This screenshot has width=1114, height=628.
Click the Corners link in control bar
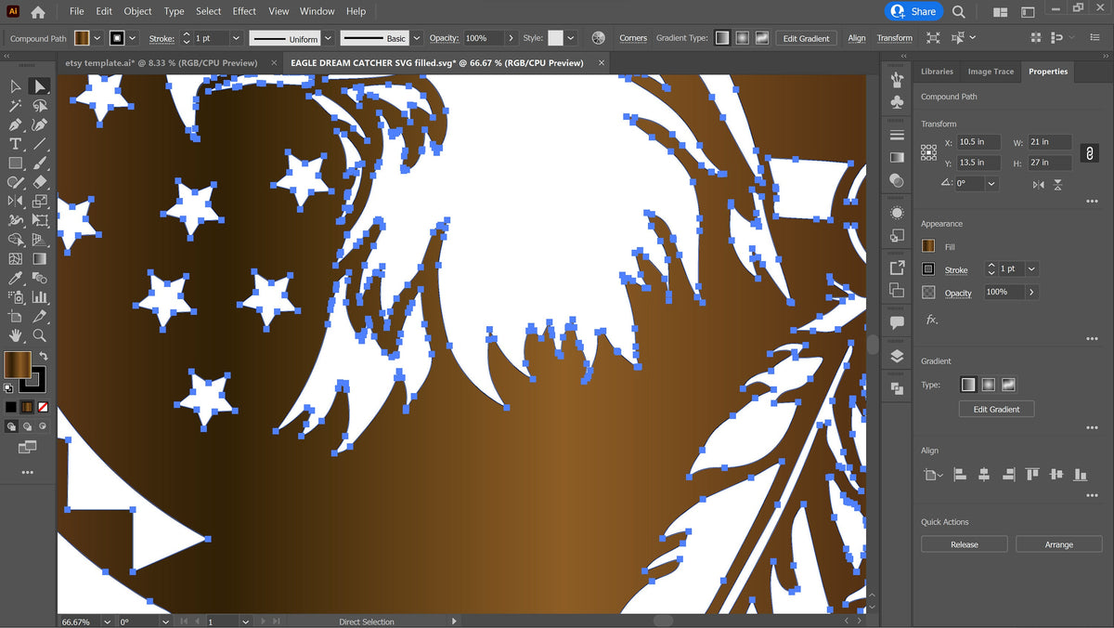[x=633, y=38]
